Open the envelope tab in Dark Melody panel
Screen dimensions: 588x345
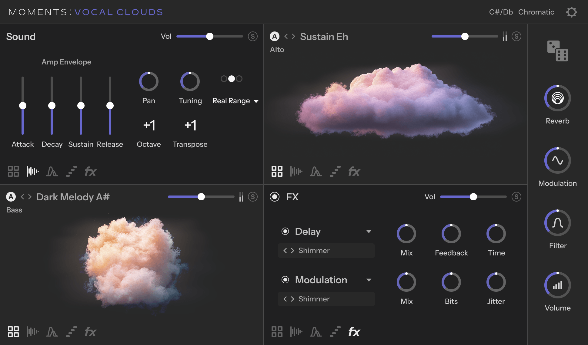point(52,332)
